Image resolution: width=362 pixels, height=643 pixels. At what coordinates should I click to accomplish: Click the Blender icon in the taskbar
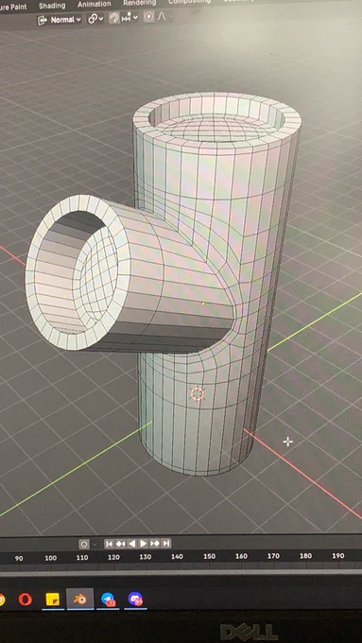click(x=80, y=600)
